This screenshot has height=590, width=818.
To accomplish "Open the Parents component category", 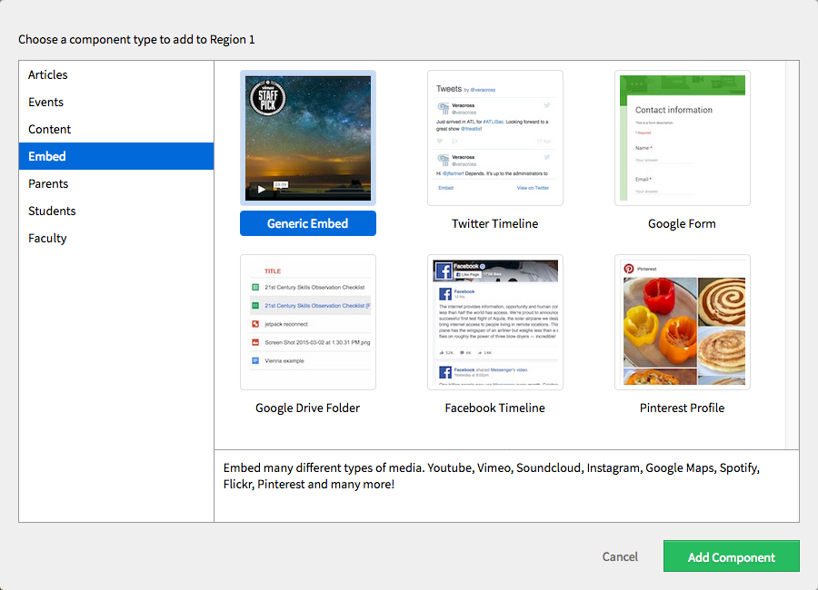I will click(x=48, y=183).
